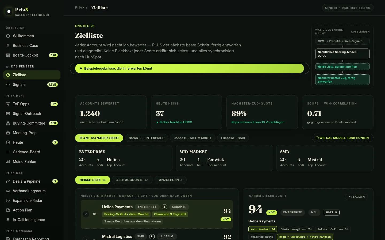Viewport: 385px width, 240px height.
Task: Click the HOT badge beside score 94 in panel
Action: pyautogui.click(x=272, y=213)
